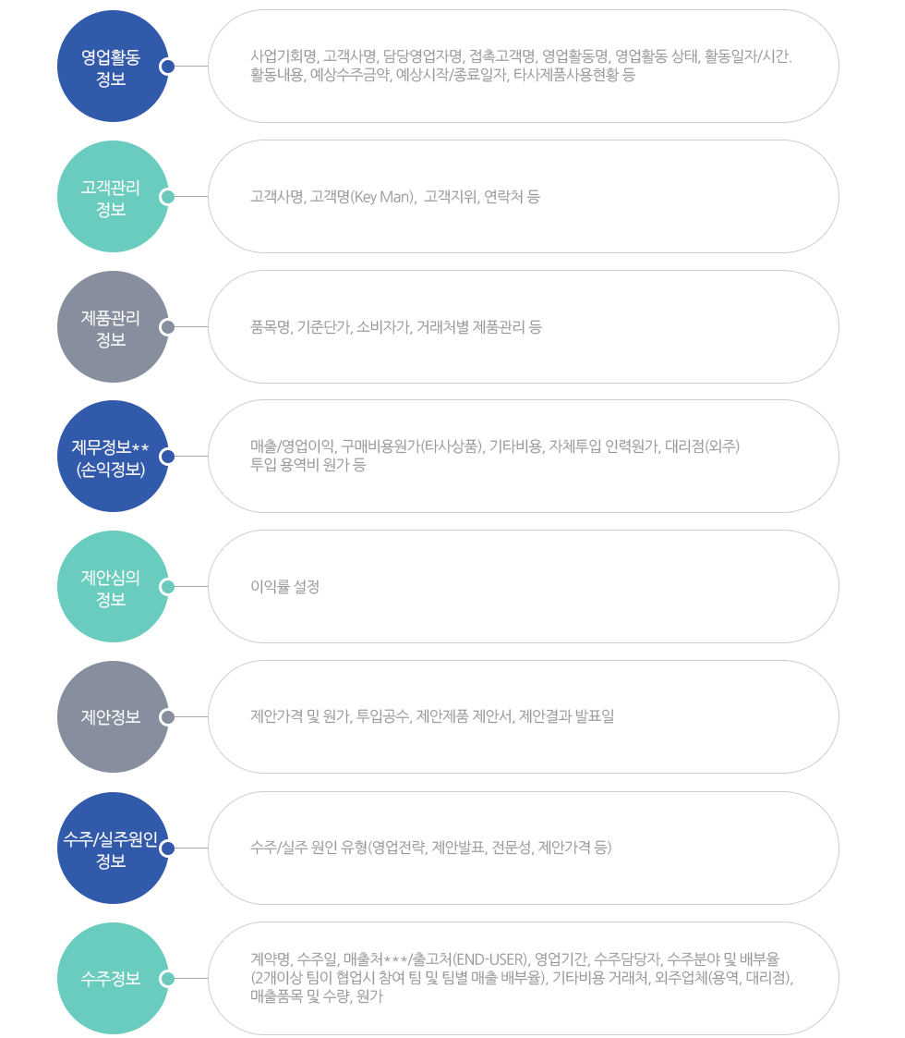Select the 고객관리 정보 circle

112,197
